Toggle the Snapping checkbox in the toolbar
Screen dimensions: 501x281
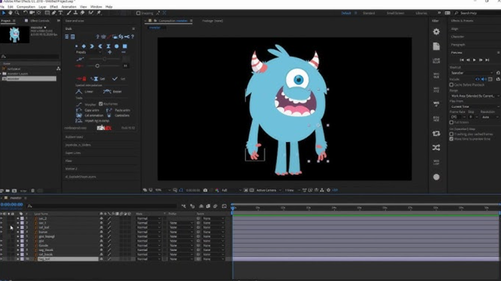click(138, 13)
